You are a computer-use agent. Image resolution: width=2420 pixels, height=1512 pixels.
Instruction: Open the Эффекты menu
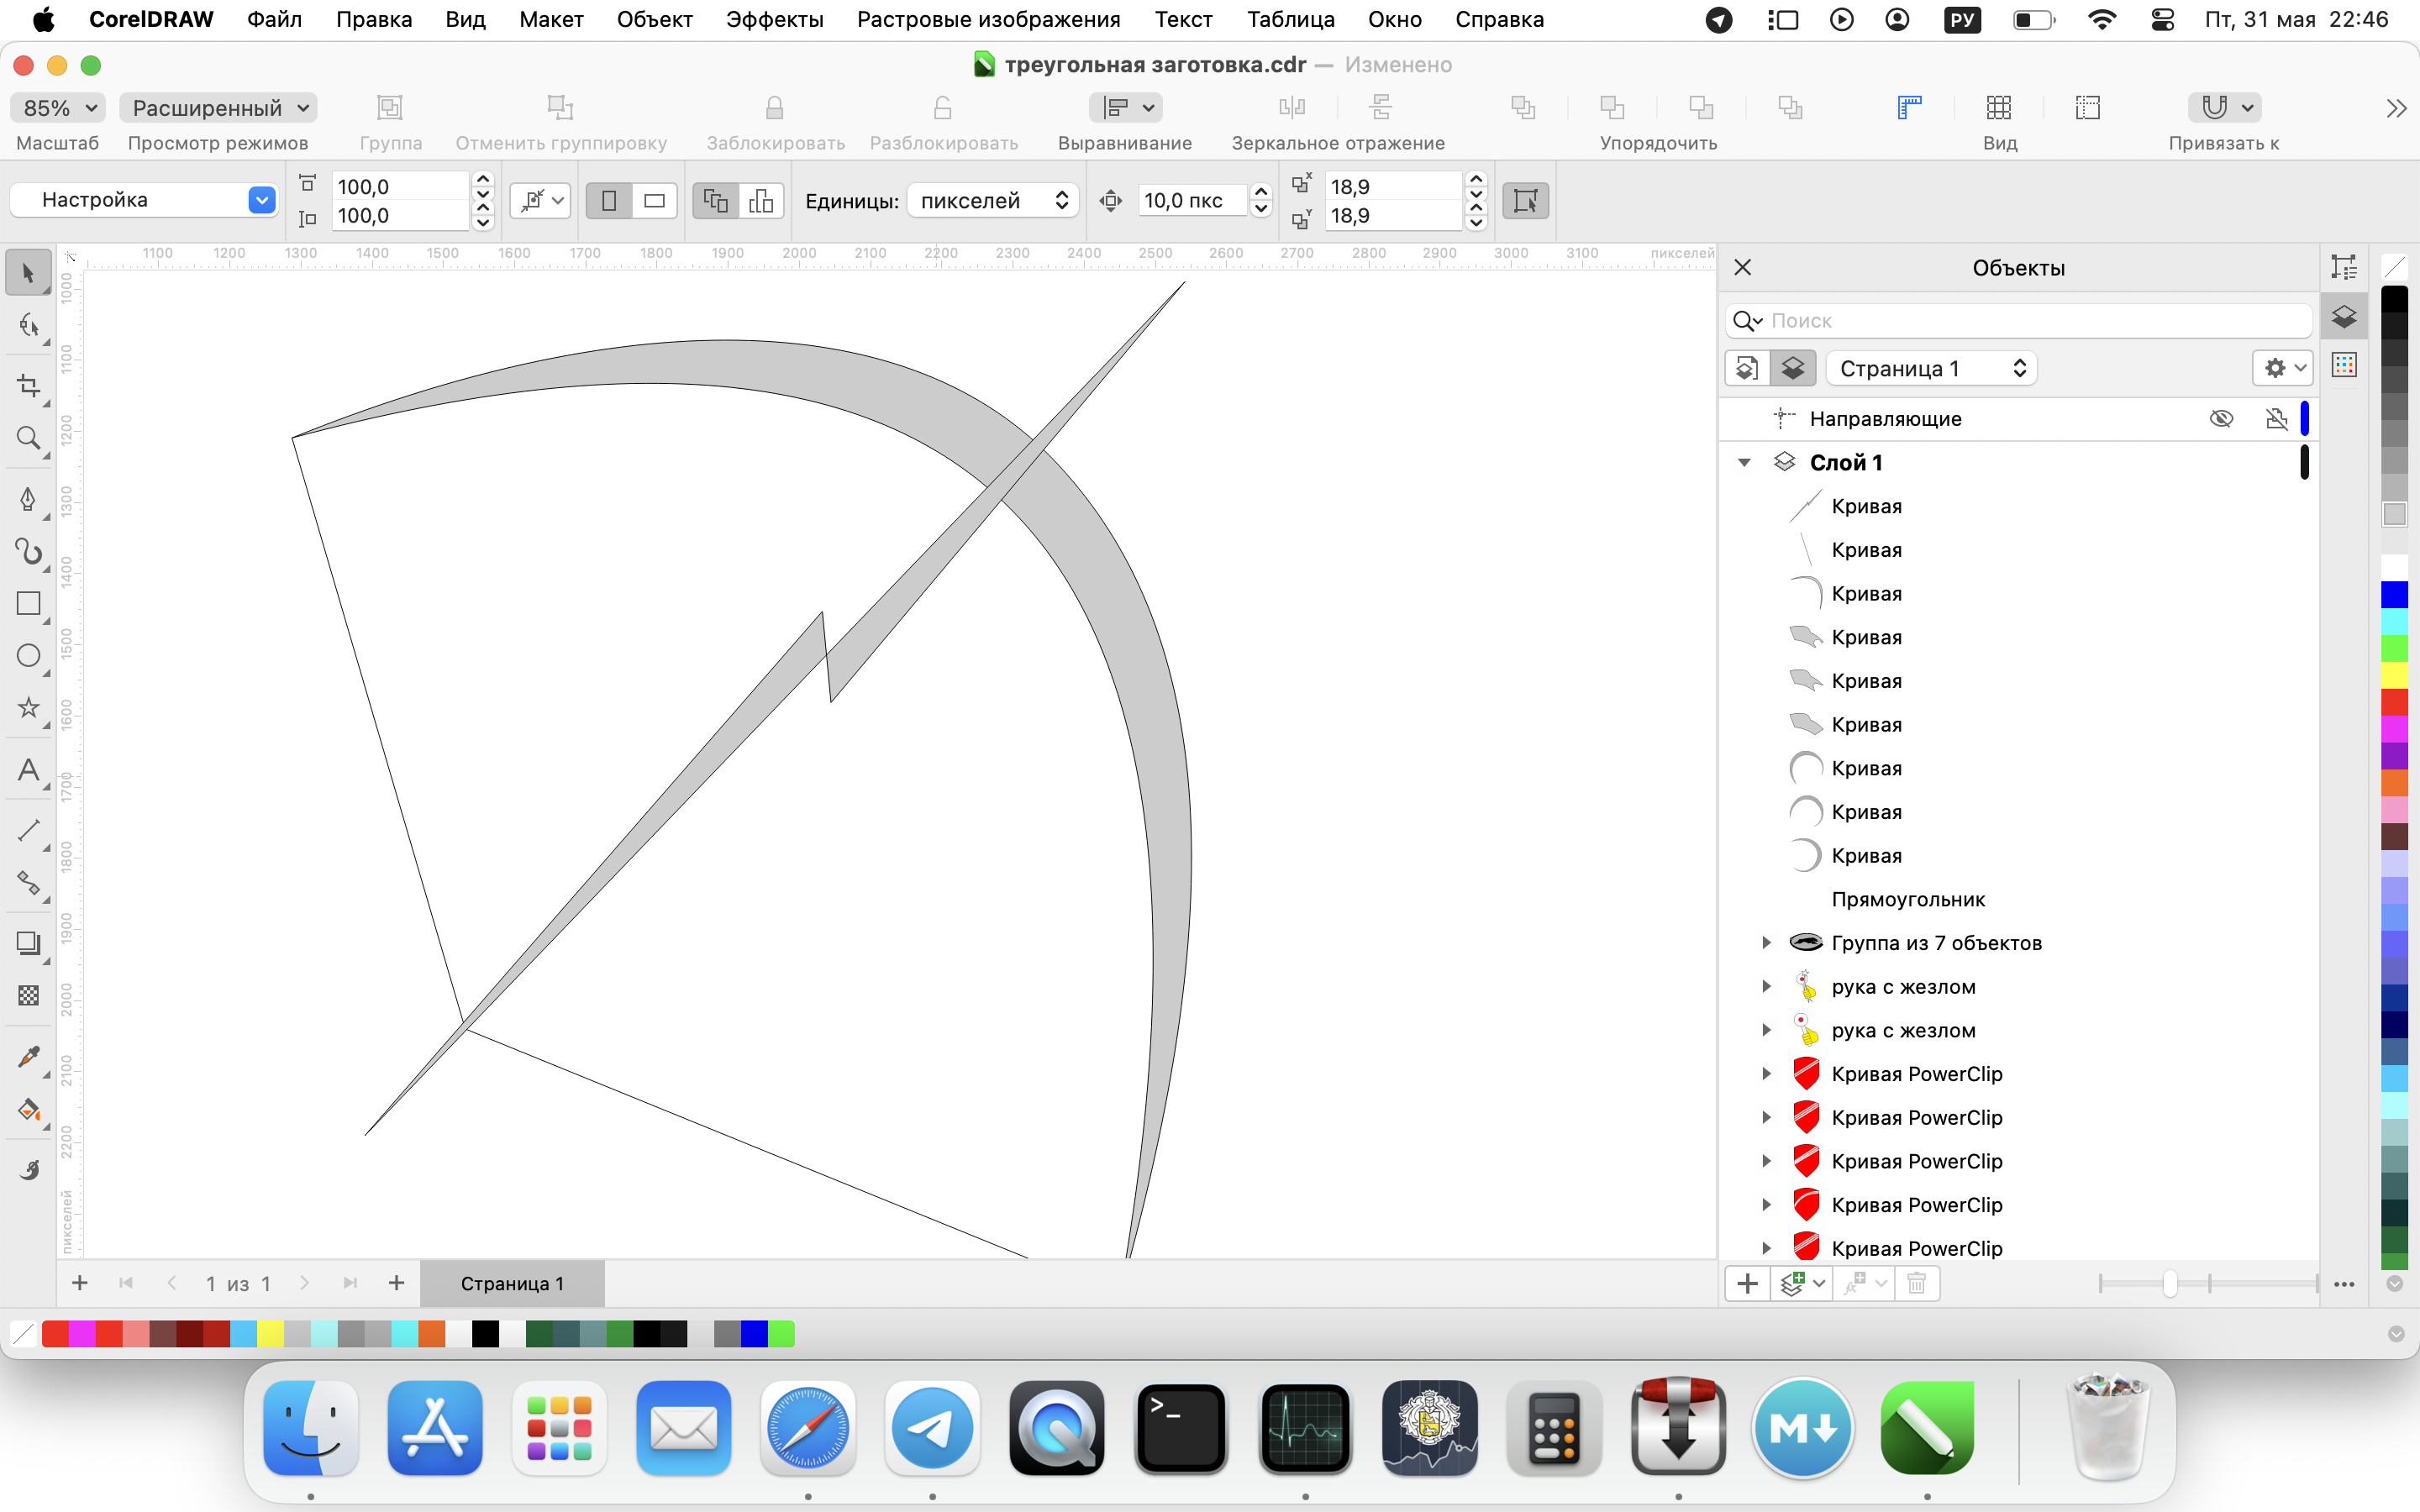click(x=774, y=19)
